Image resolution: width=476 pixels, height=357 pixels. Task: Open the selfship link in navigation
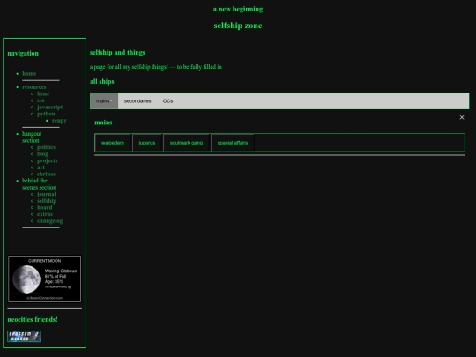coord(47,201)
